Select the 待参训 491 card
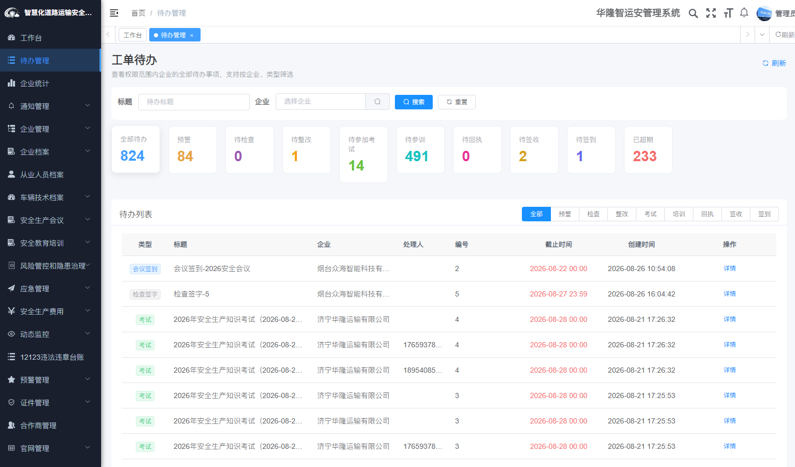The width and height of the screenshot is (795, 467). 420,150
